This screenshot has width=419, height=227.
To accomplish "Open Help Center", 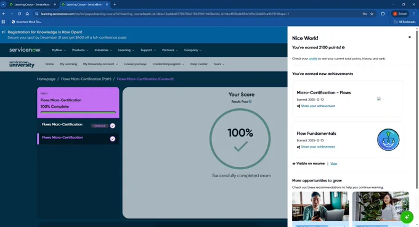I will [199, 64].
